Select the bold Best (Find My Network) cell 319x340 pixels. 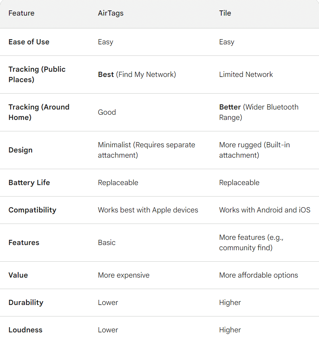tap(137, 75)
